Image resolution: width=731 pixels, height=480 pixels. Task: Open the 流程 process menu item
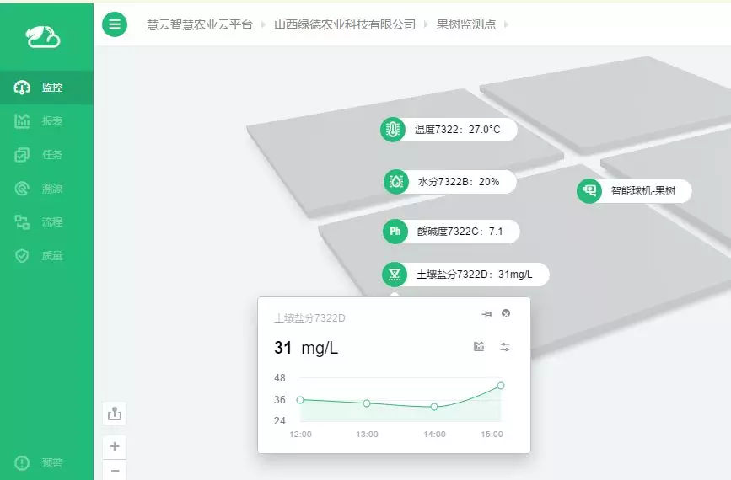(x=40, y=222)
